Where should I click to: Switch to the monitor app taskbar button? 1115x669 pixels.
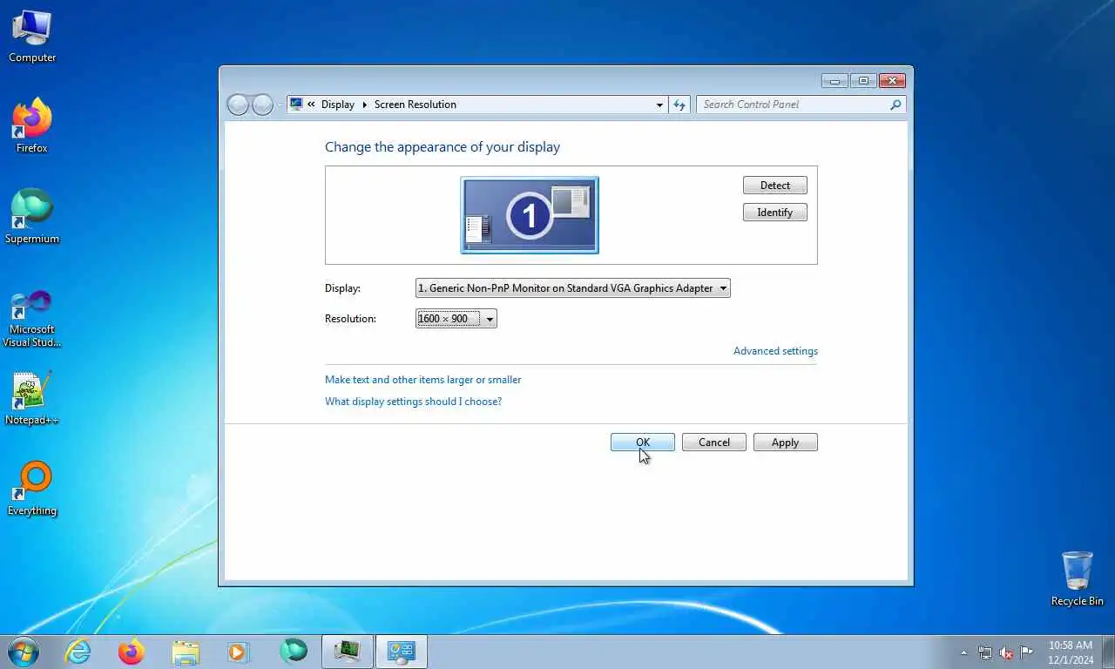[x=348, y=652]
